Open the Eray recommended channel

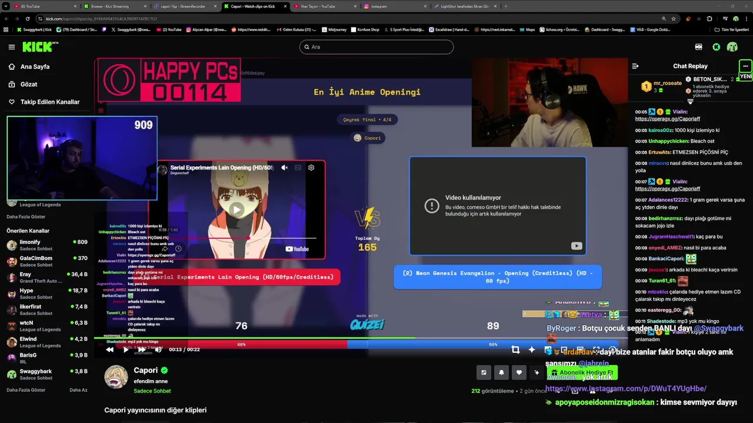pyautogui.click(x=47, y=277)
